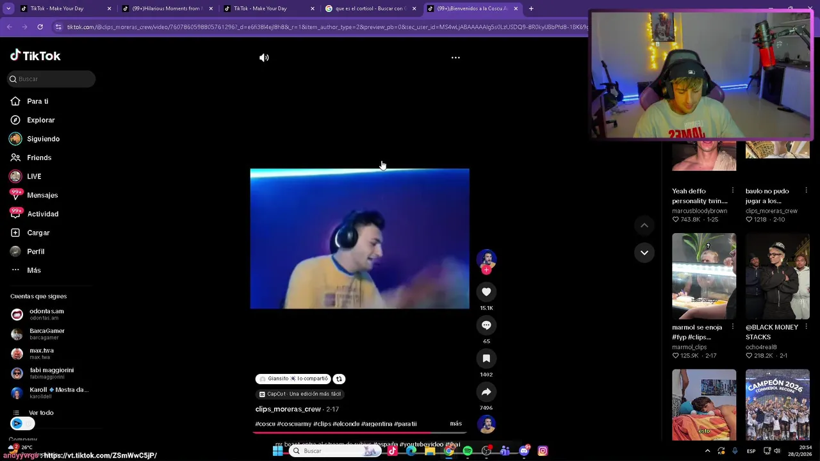Switch to the Hilarious Moments browser tab
This screenshot has width=820, height=461.
click(167, 8)
